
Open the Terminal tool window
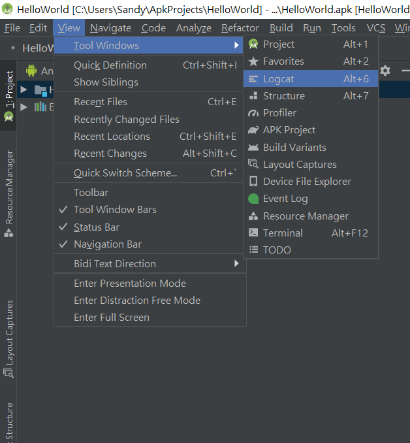point(311,233)
